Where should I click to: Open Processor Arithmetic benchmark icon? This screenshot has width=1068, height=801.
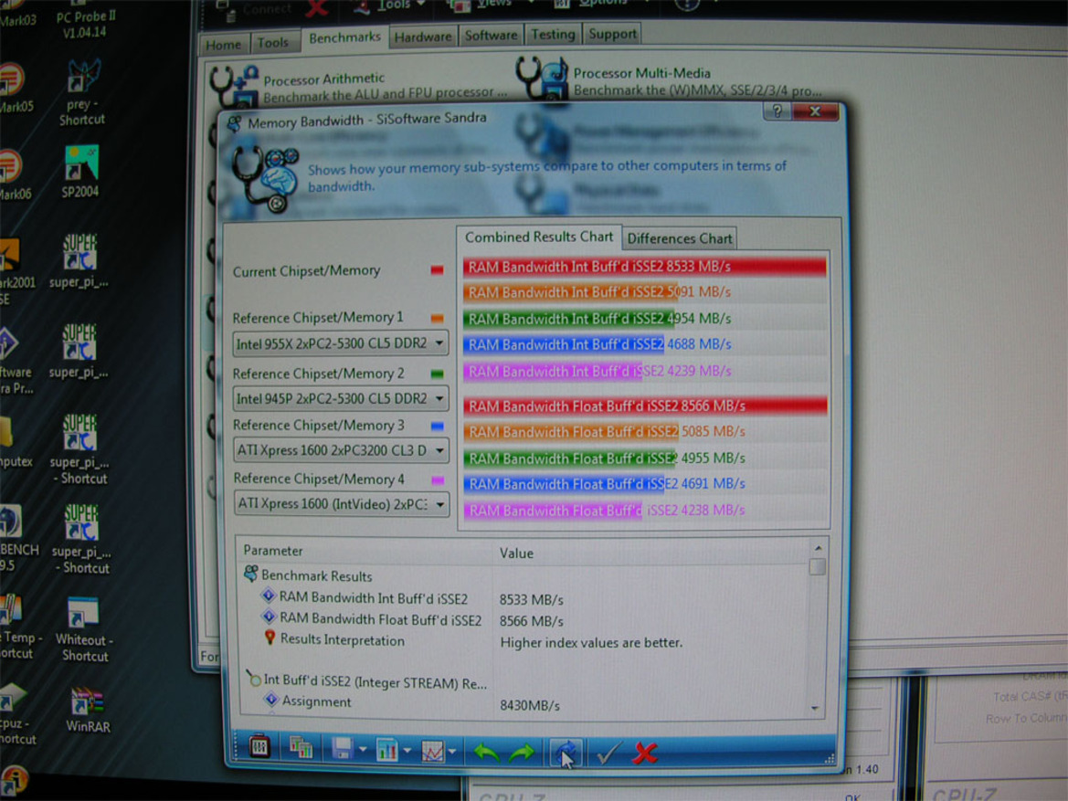233,85
